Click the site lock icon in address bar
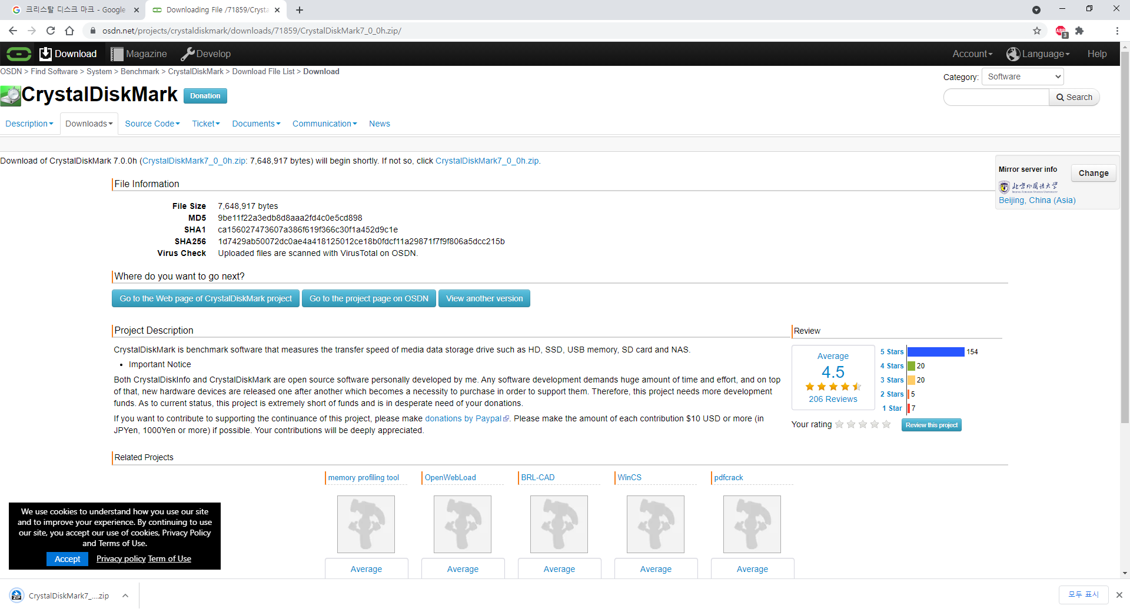The height and width of the screenshot is (612, 1130). (x=93, y=31)
